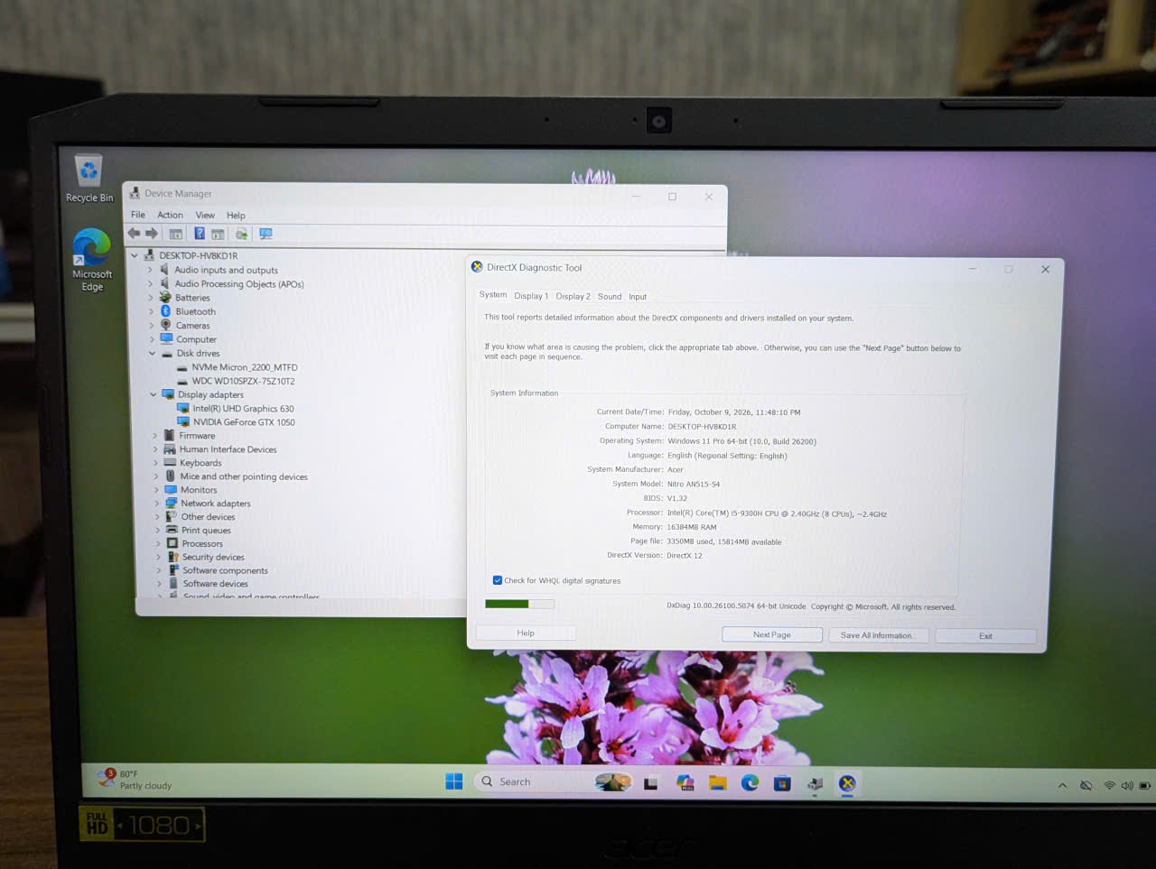Open the Recycle Bin desktop icon
This screenshot has width=1156, height=869.
(89, 179)
